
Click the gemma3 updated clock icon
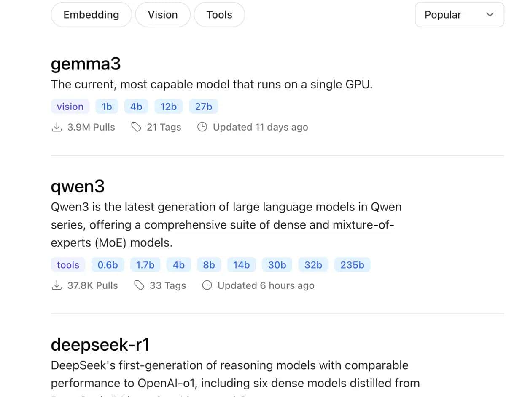202,127
